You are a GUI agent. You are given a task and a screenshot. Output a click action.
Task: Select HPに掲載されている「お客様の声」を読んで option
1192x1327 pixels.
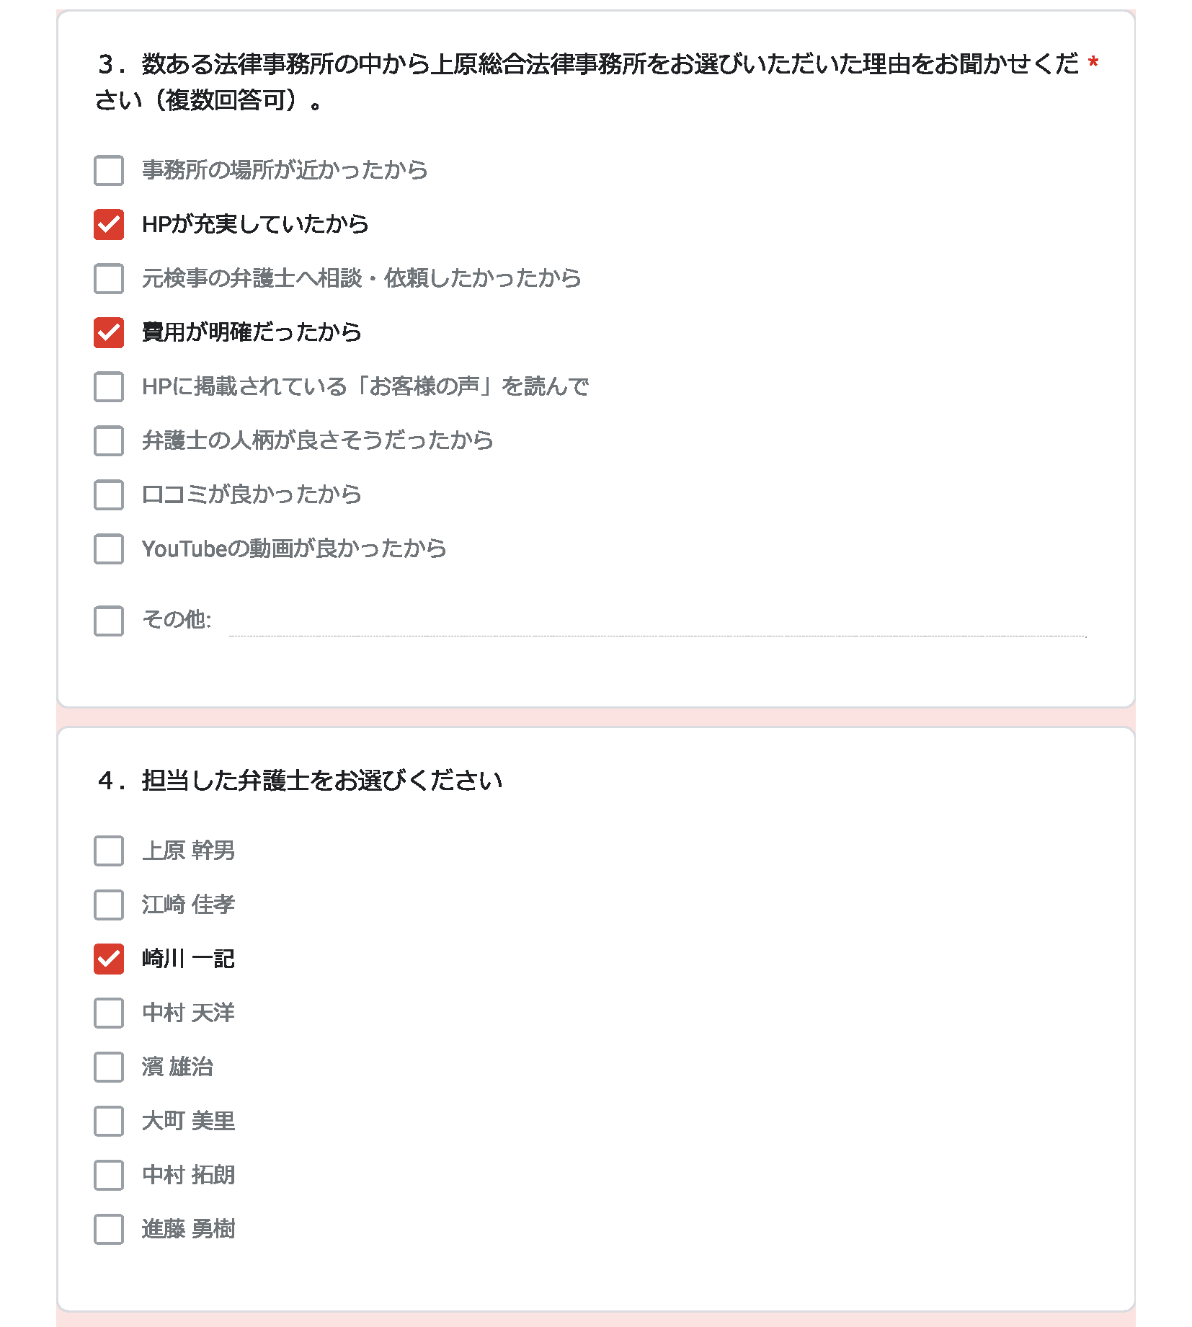click(109, 387)
